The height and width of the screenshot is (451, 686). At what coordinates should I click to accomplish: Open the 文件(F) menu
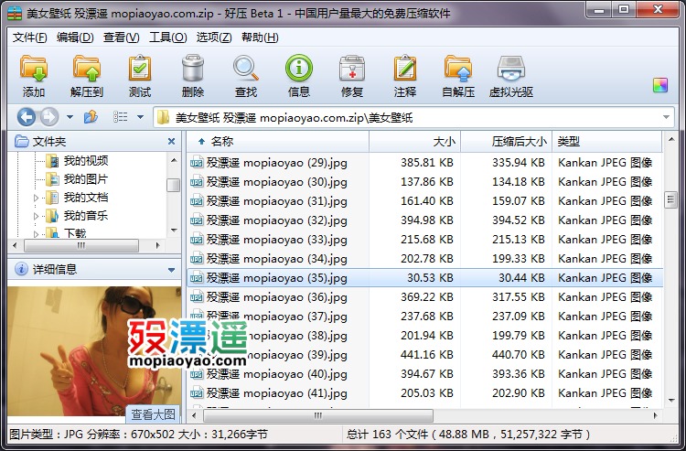[30, 38]
